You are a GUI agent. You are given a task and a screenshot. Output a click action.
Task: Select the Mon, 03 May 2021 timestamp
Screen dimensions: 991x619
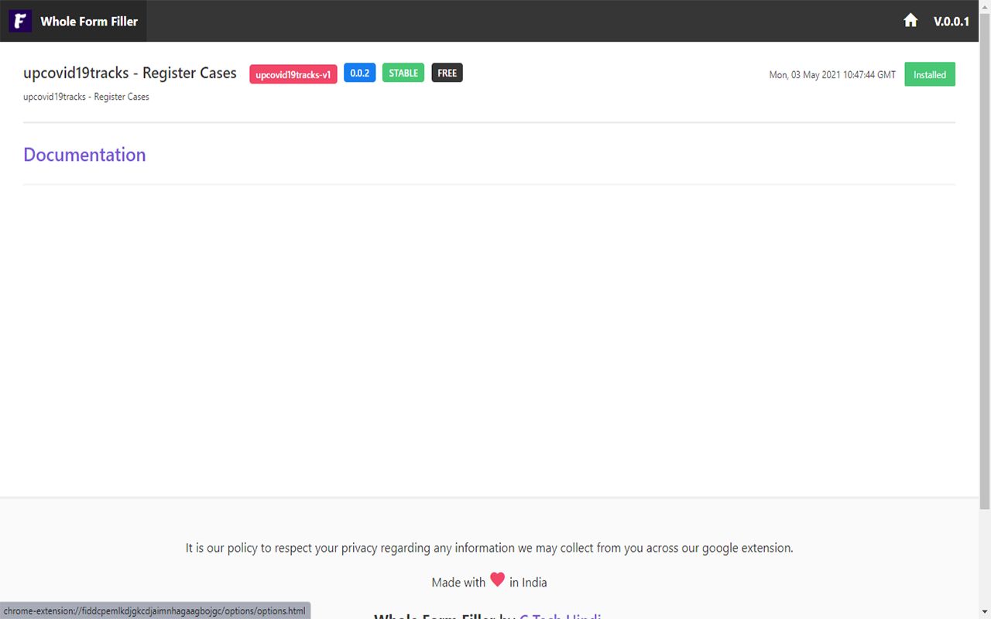tap(832, 75)
